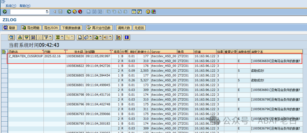
Task: Collapse the command field arrow toggle
Action: (x=55, y=12)
